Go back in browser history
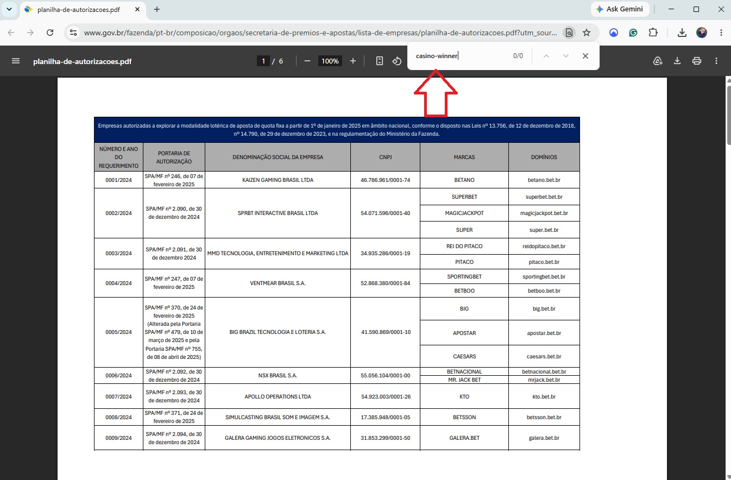This screenshot has width=731, height=480. [11, 33]
